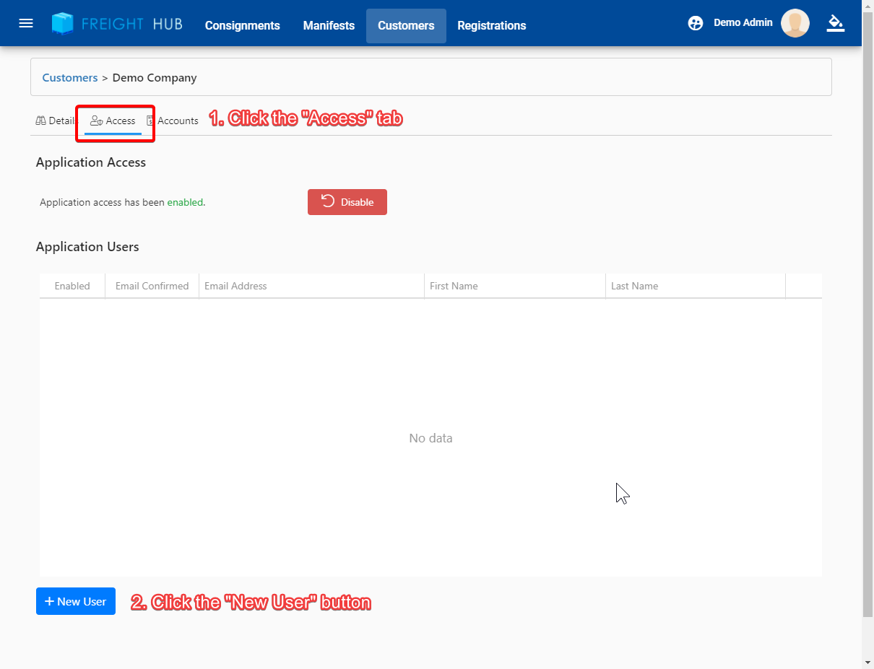Follow the Customers breadcrumb link
The height and width of the screenshot is (669, 874).
click(x=70, y=77)
